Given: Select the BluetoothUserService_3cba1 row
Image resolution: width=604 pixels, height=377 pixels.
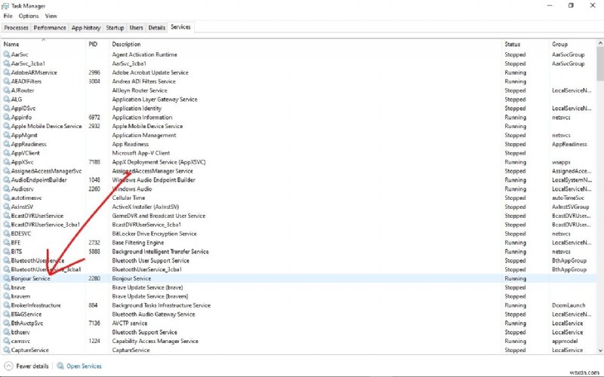Looking at the screenshot, I should click(298, 269).
